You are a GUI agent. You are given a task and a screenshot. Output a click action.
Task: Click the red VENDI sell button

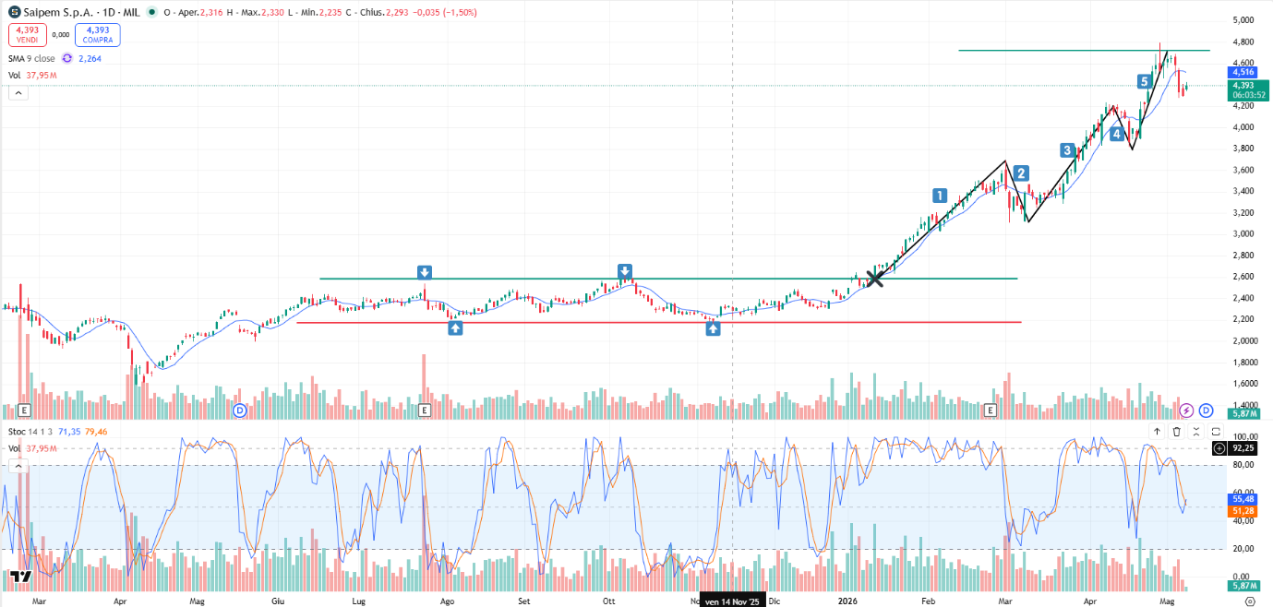pyautogui.click(x=27, y=35)
